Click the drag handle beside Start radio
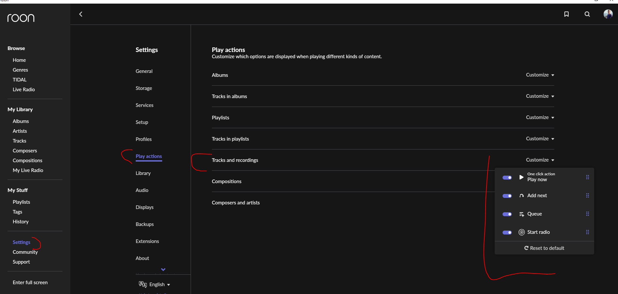This screenshot has height=294, width=618. click(588, 232)
